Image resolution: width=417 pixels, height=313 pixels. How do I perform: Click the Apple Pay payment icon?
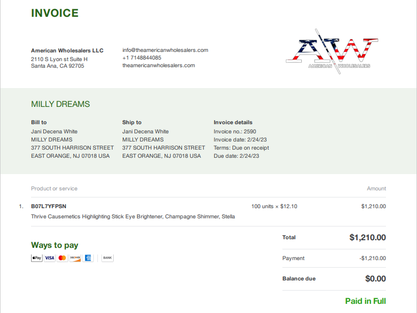pyautogui.click(x=37, y=258)
